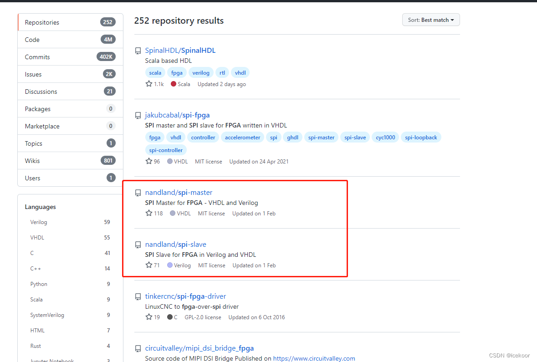
Task: Filter by VHDL language
Action: (70, 238)
